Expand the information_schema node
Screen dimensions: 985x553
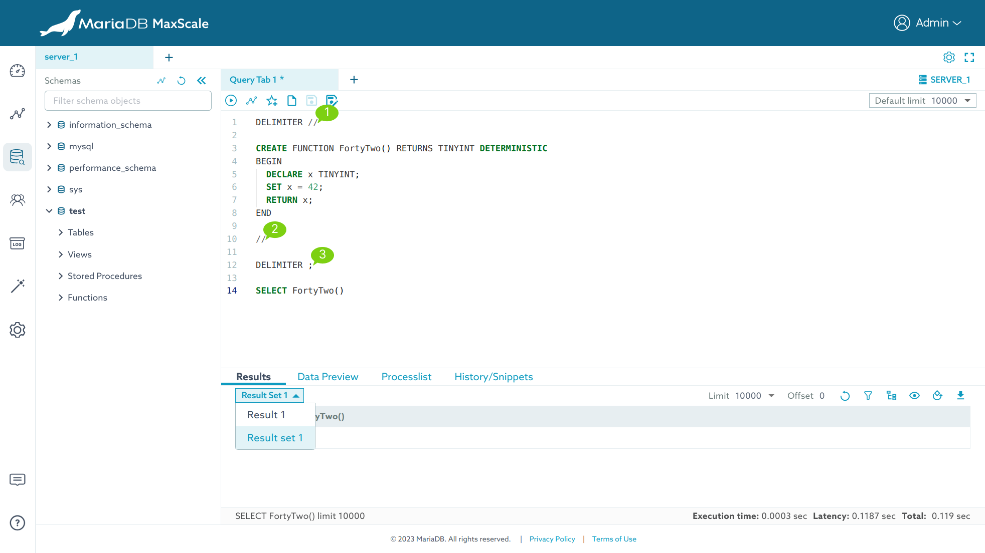point(49,125)
